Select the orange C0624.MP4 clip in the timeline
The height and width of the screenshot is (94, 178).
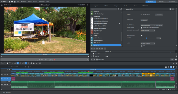[x=149, y=74]
